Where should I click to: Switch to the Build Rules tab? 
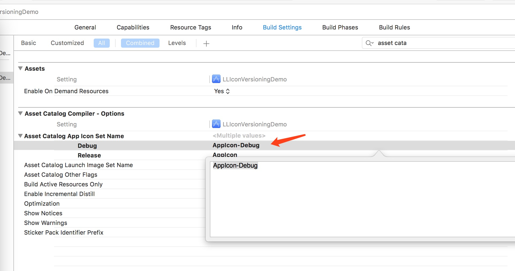(395, 27)
